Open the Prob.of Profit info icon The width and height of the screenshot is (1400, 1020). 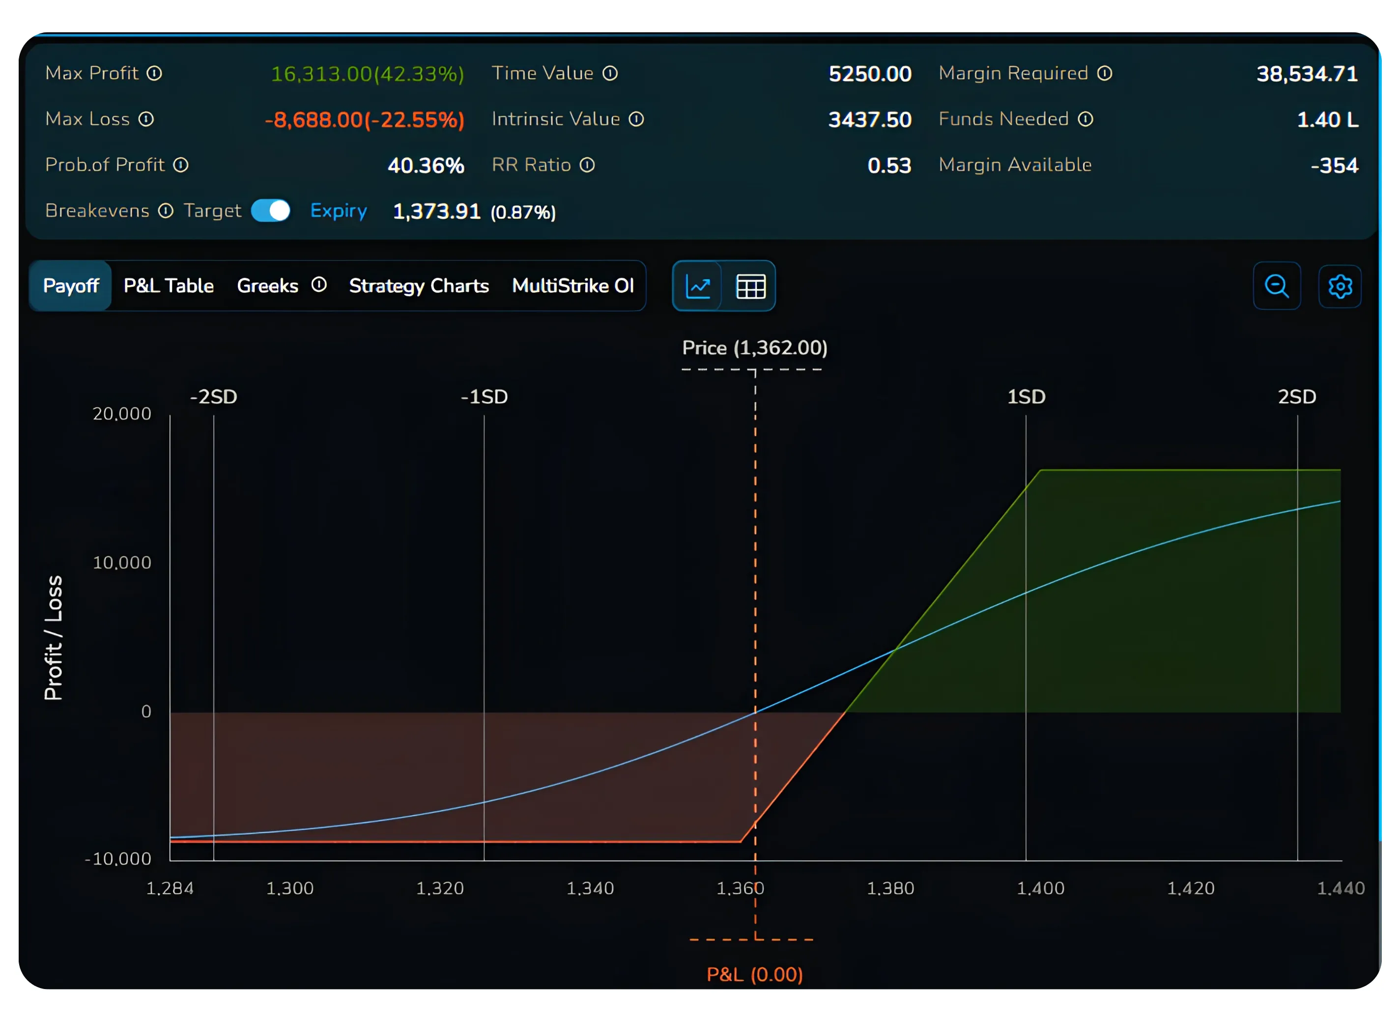tap(180, 165)
